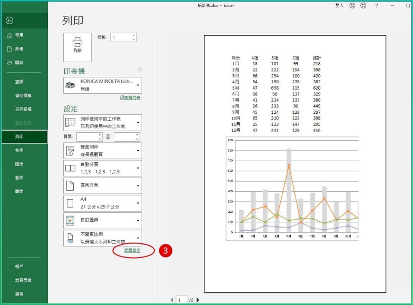Screen dimensions: 413x305
Task: Minimize the Excel window
Action: (x=392, y=5)
